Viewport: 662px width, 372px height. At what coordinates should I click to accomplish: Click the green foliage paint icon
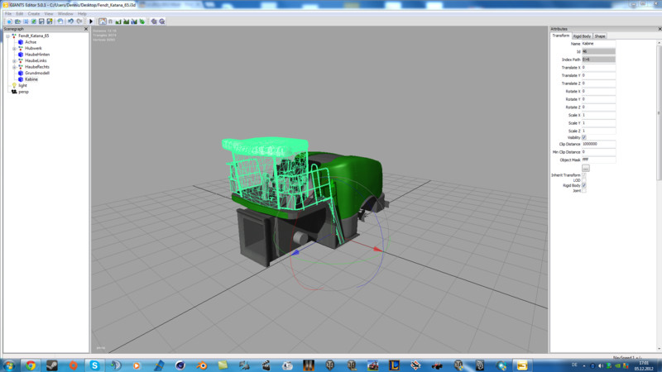click(x=142, y=21)
